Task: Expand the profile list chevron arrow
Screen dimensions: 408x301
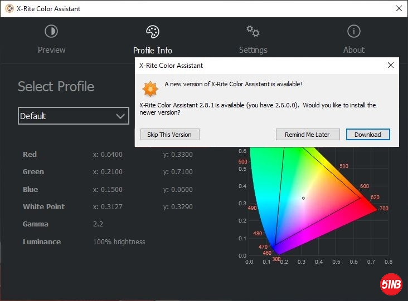Action: [120, 116]
